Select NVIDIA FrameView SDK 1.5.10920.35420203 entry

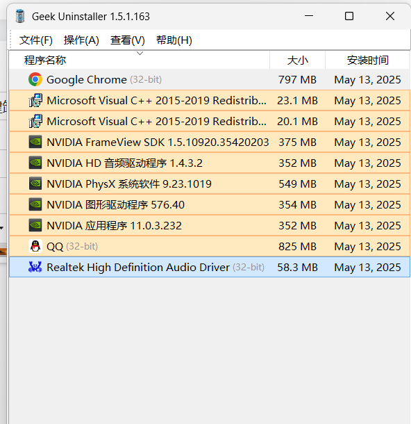[x=158, y=142]
